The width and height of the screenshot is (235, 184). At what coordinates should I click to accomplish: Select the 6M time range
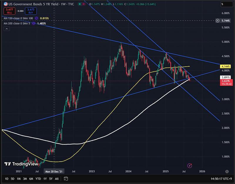(31, 179)
